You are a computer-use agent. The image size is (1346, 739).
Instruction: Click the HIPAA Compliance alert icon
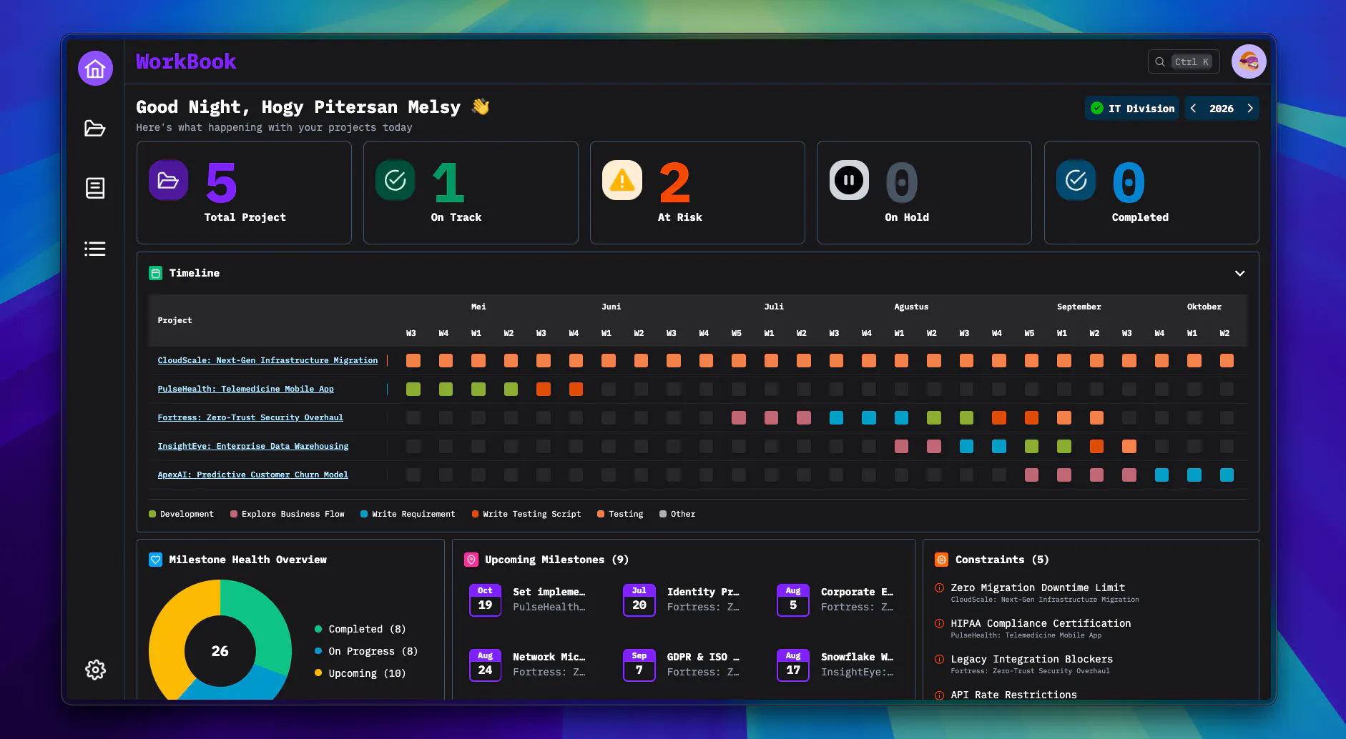(939, 624)
